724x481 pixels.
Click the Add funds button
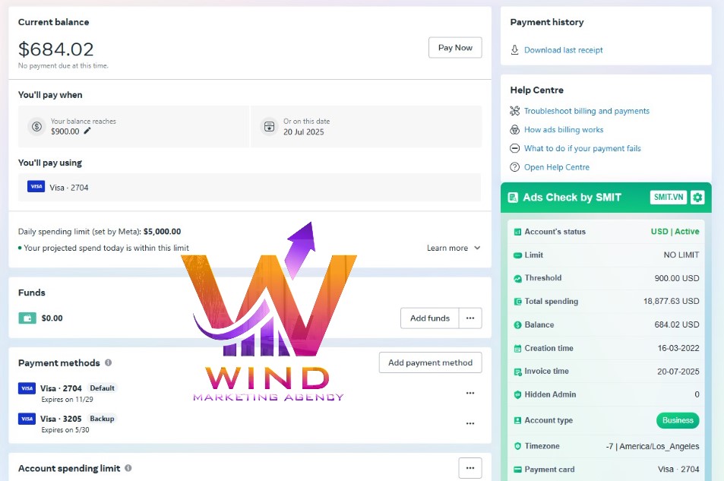tap(429, 318)
